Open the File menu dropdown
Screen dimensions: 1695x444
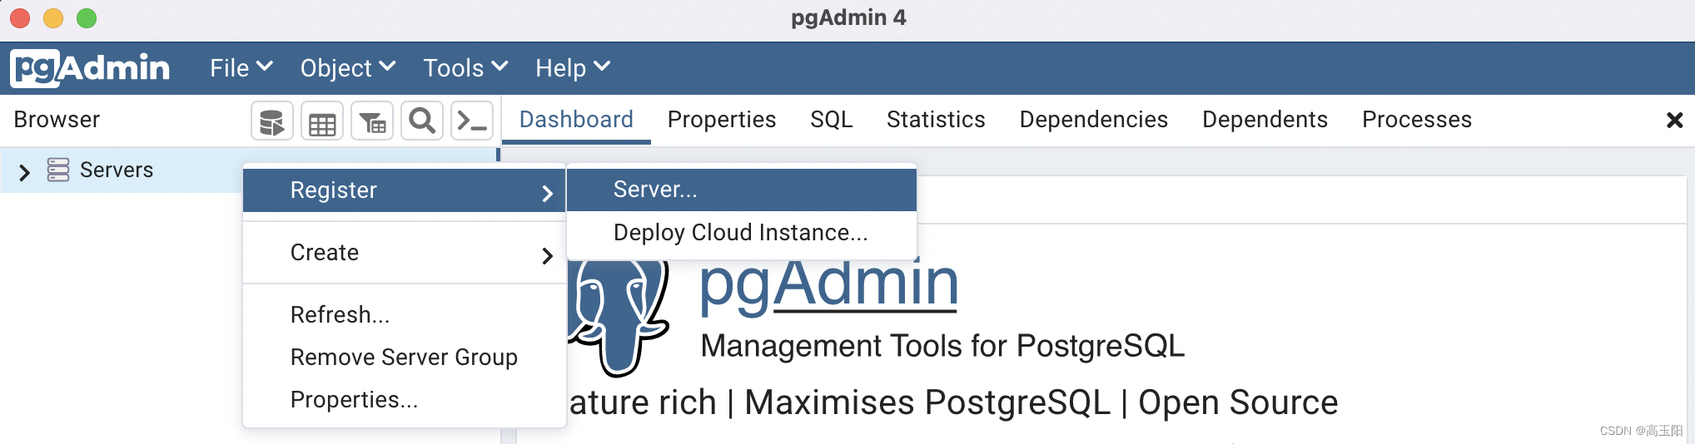(241, 68)
